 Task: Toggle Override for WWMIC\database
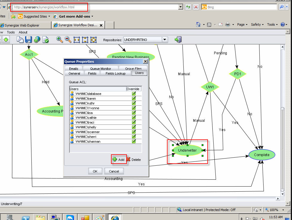pos(134,94)
